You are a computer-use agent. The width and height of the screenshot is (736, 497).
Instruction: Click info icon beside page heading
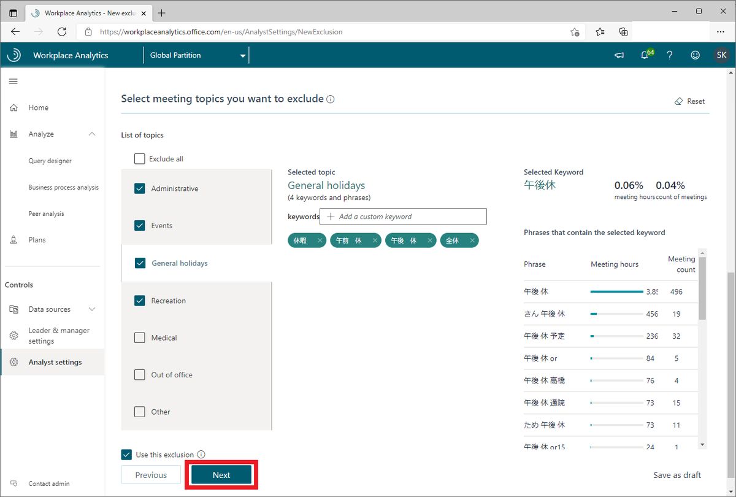[331, 99]
